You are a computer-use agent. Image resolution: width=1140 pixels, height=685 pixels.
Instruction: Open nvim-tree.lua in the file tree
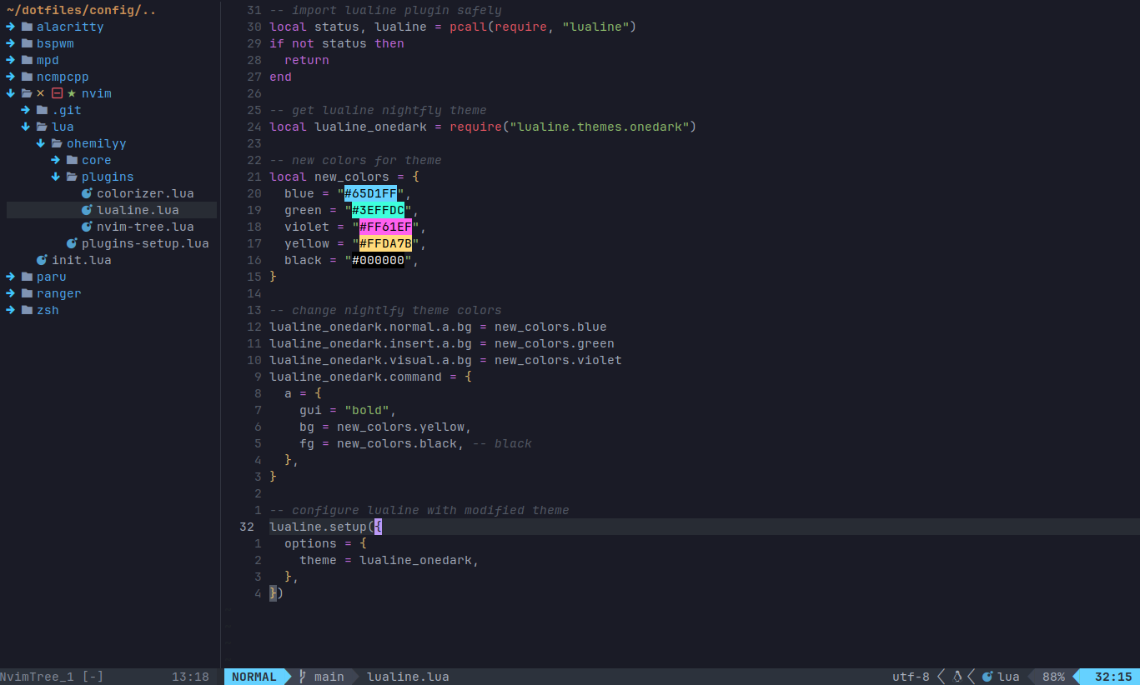pos(145,227)
